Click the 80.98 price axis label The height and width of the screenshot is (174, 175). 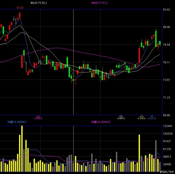pyautogui.click(x=167, y=27)
